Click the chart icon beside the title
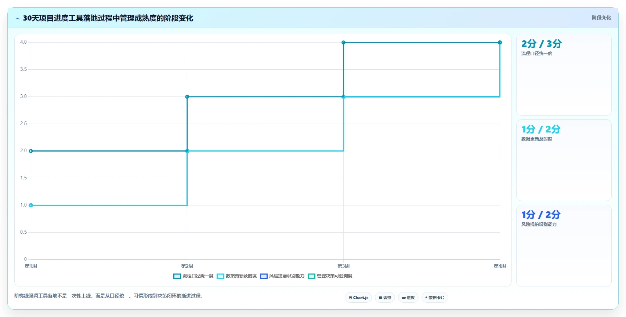 (17, 18)
